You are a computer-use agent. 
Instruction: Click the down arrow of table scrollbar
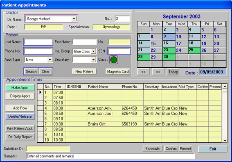225,140
